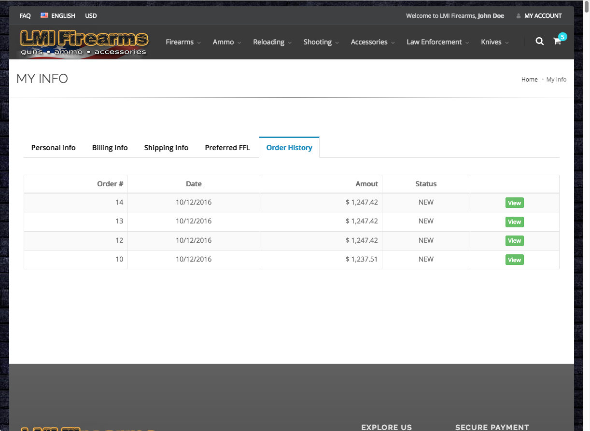
Task: Select the USD currency option
Action: pos(91,15)
